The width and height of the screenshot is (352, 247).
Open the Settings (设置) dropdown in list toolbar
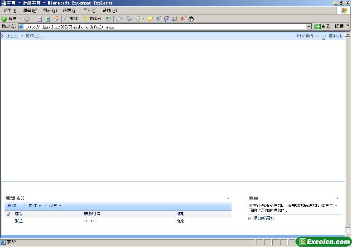coord(55,205)
